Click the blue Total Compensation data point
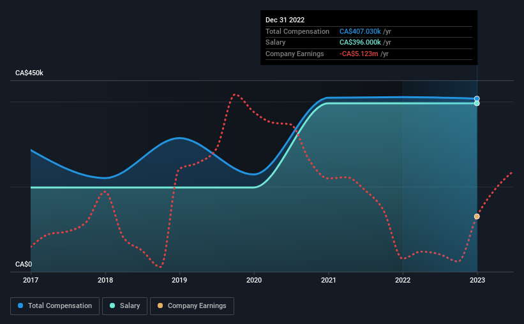This screenshot has height=324, width=524. pyautogui.click(x=477, y=98)
